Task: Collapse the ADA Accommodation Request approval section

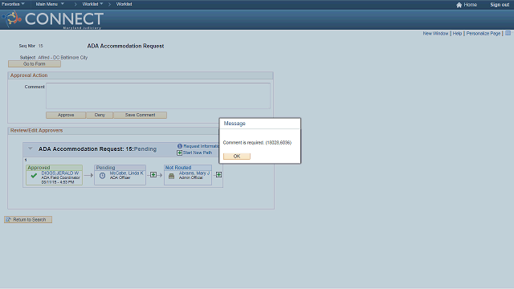Action: [x=31, y=149]
